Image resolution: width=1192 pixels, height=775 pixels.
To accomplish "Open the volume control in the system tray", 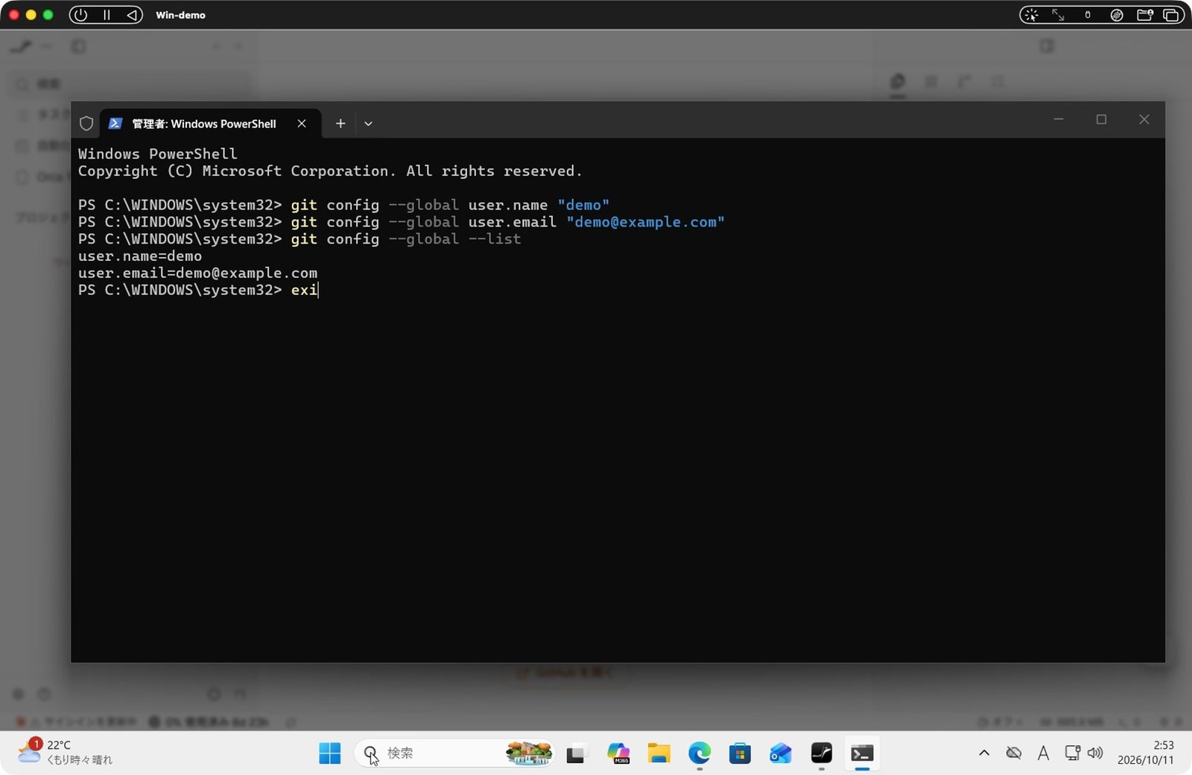I will pyautogui.click(x=1095, y=753).
